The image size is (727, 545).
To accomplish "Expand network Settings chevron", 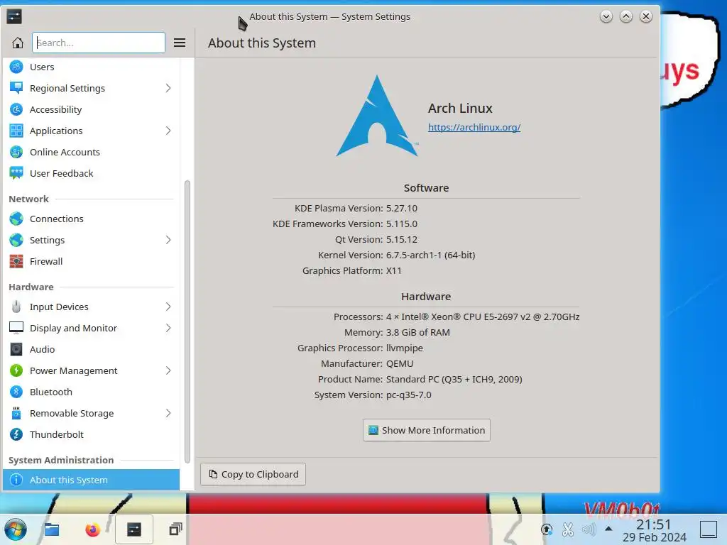I will tap(168, 240).
